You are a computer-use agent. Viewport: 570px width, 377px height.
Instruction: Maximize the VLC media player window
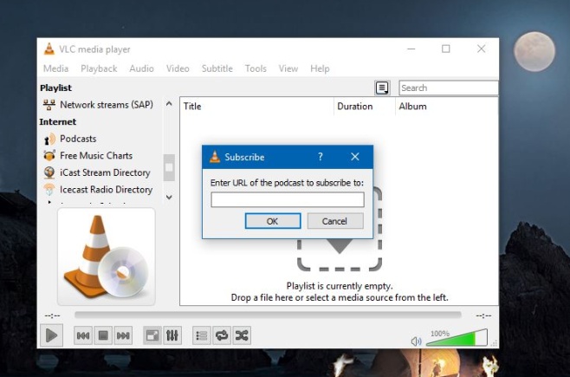click(x=446, y=49)
